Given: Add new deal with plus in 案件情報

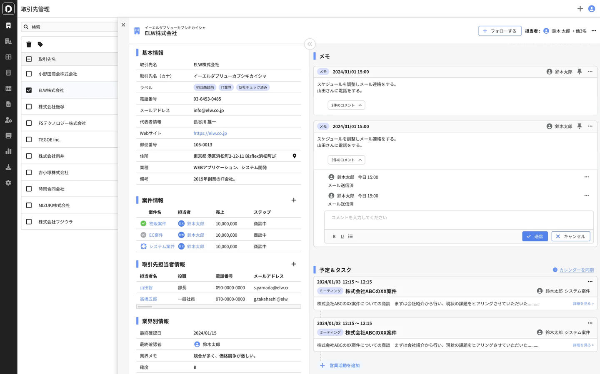Looking at the screenshot, I should pyautogui.click(x=294, y=200).
